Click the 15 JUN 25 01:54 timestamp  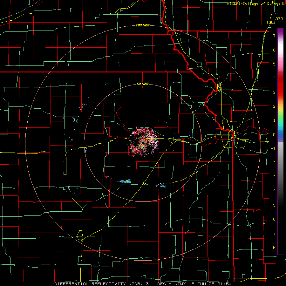pyautogui.click(x=210, y=284)
